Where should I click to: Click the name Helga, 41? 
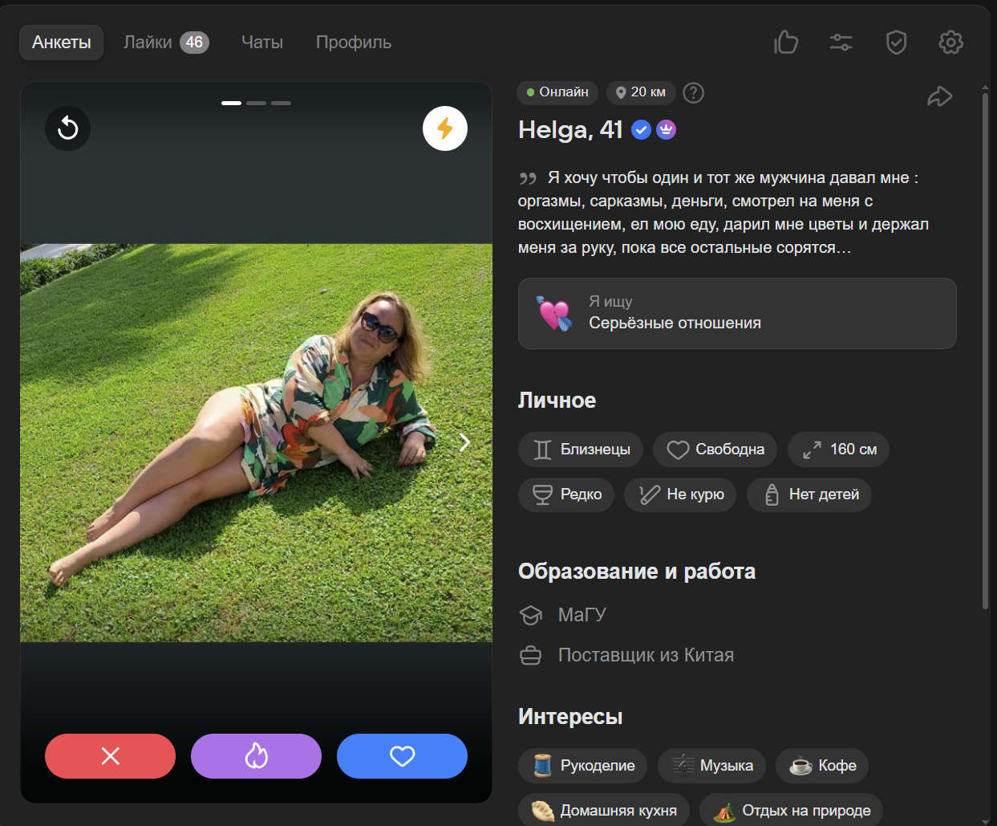click(x=570, y=129)
